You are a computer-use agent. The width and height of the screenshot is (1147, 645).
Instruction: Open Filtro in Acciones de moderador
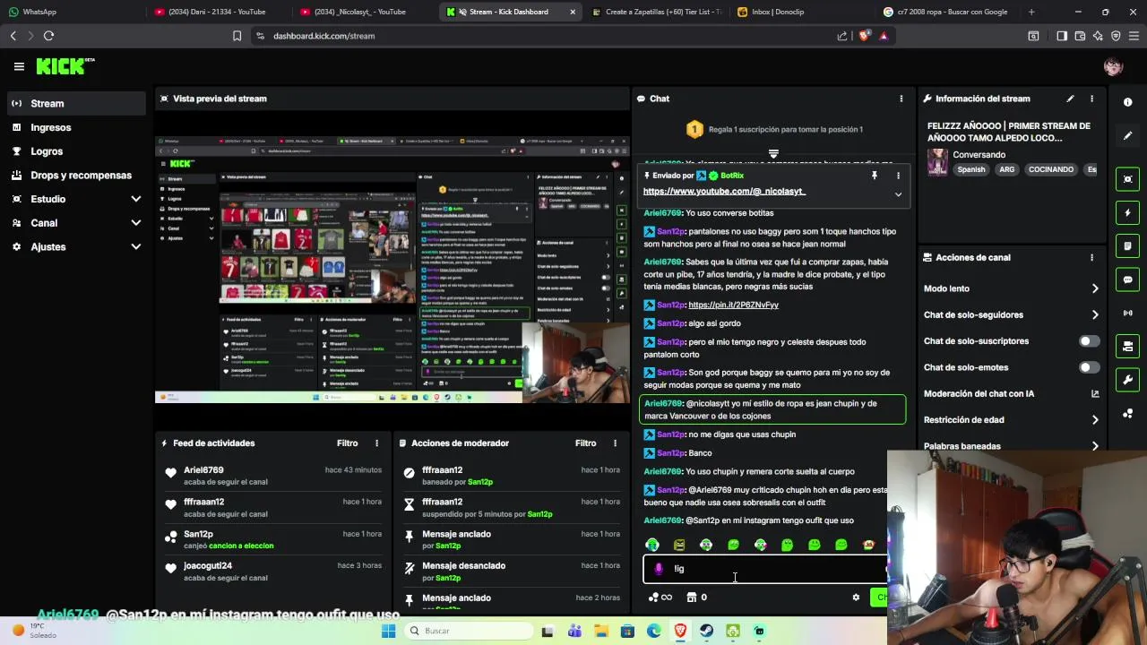click(x=585, y=443)
